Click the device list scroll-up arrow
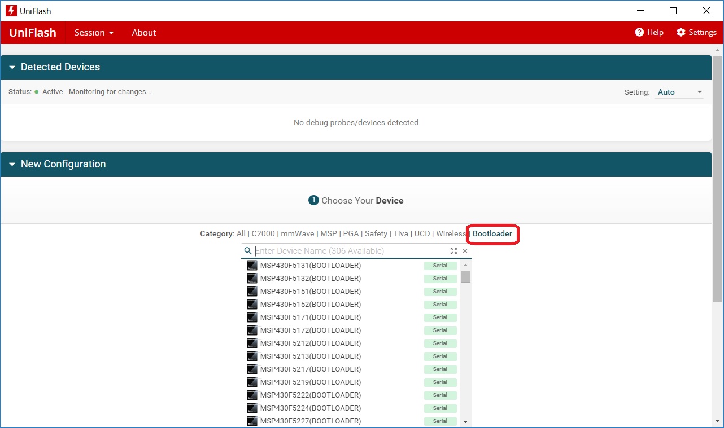The image size is (724, 428). (465, 265)
